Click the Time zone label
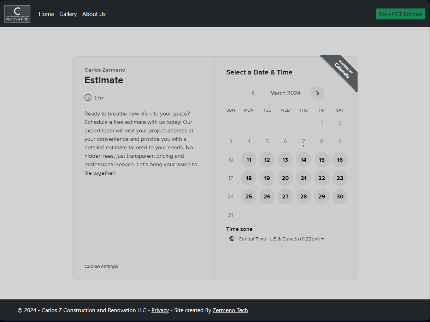Viewport: 430px width, 322px height. (239, 229)
